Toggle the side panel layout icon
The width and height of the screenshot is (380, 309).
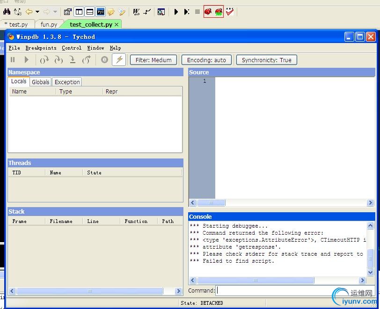[79, 12]
